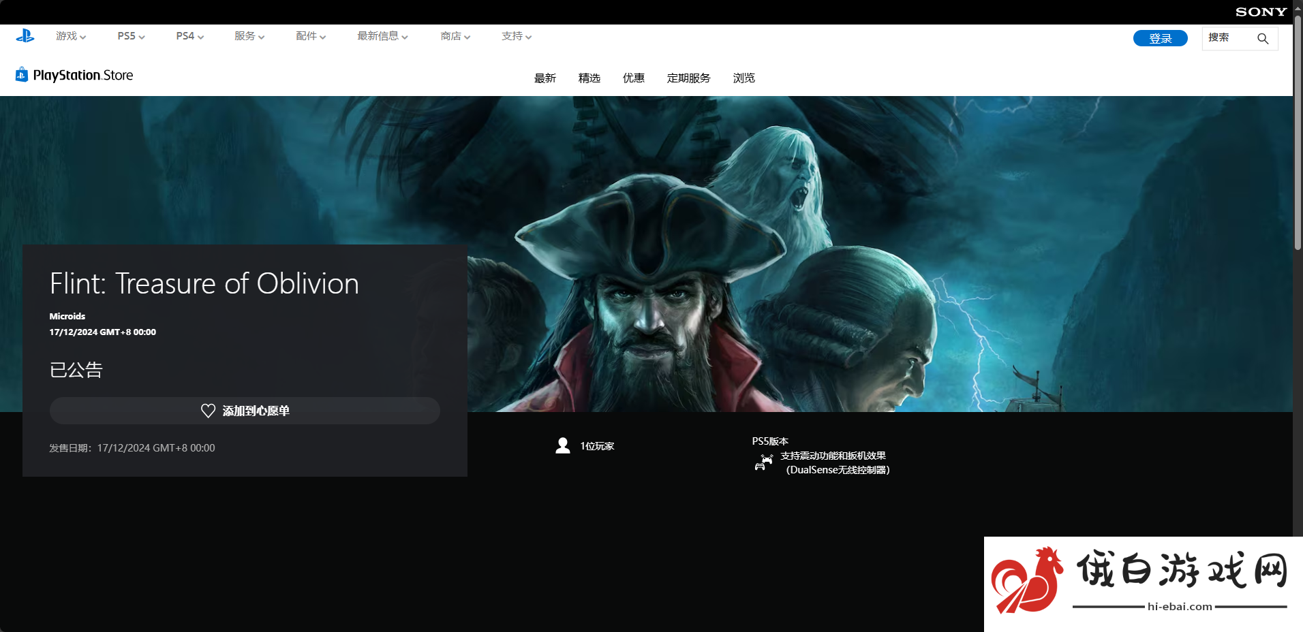Viewport: 1303px width, 632px height.
Task: Click the Flint: Treasure of Oblivion title
Action: click(204, 283)
